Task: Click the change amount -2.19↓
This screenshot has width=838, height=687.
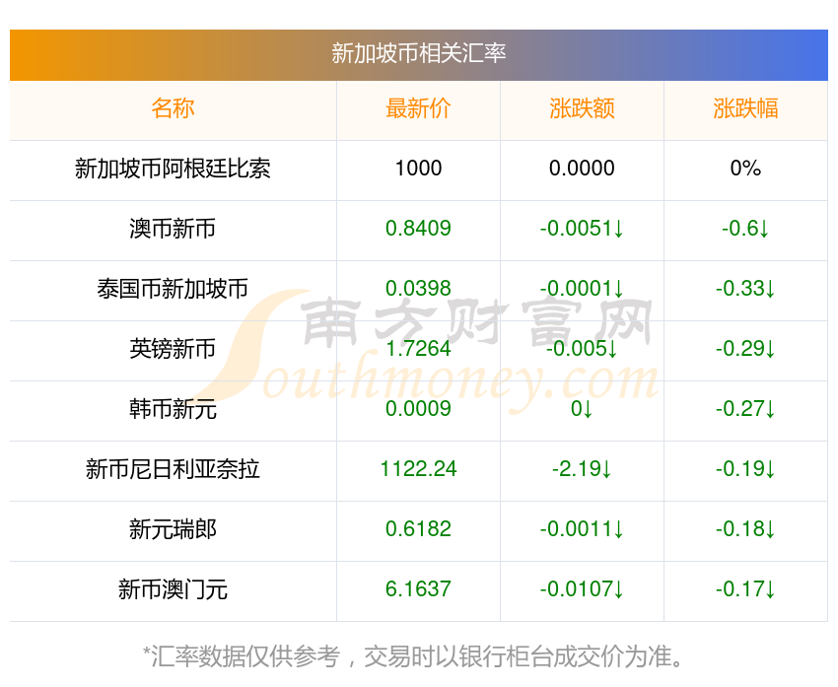Action: click(x=582, y=469)
